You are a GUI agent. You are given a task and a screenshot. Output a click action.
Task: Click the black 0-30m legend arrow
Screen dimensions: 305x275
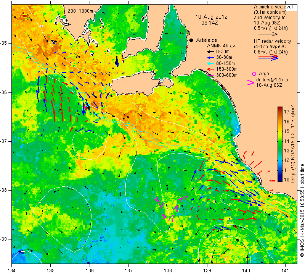[x=210, y=52]
